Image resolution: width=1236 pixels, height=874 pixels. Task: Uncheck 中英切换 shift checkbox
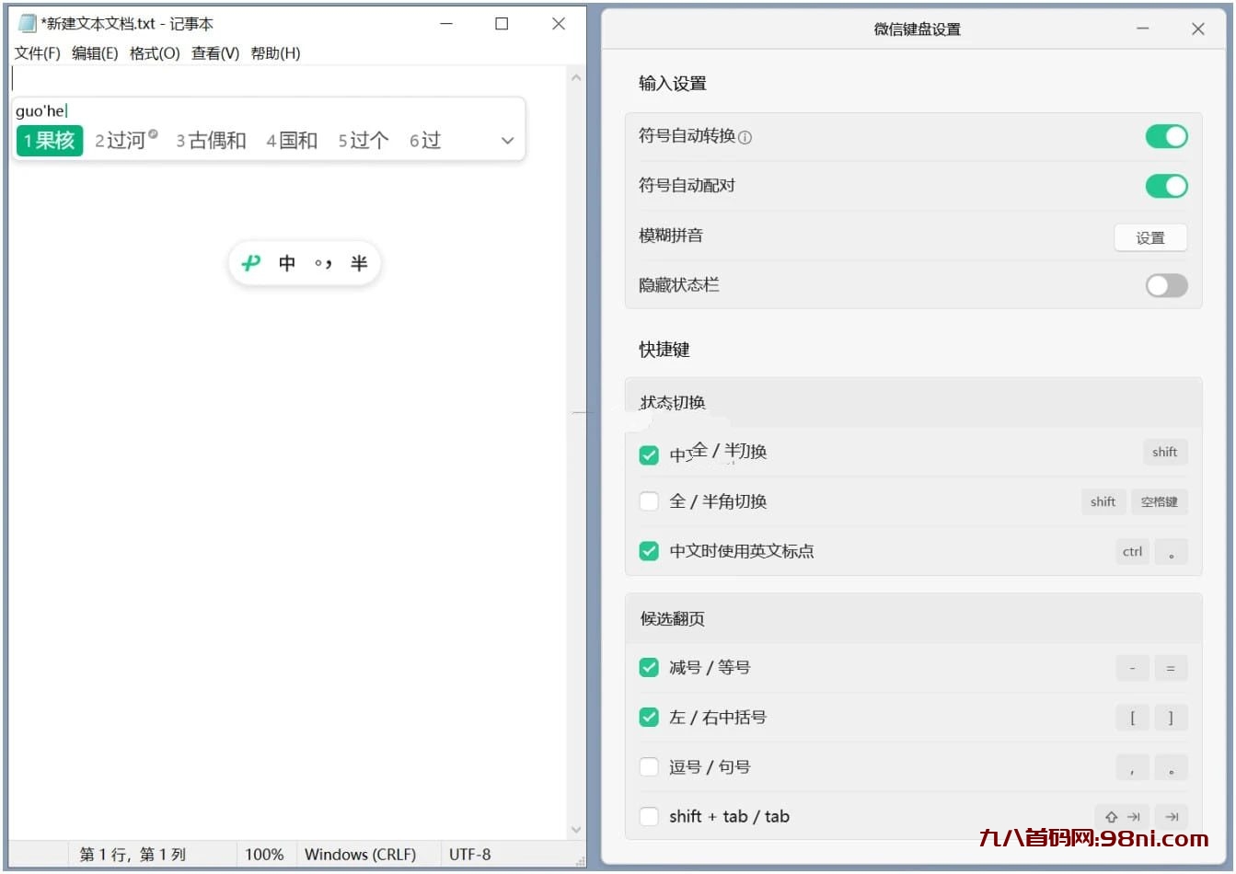649,454
